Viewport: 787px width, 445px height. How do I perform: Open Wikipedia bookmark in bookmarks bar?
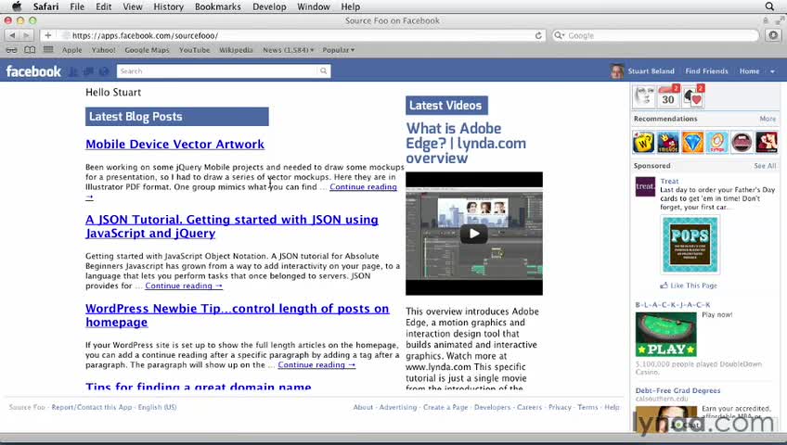pos(236,50)
